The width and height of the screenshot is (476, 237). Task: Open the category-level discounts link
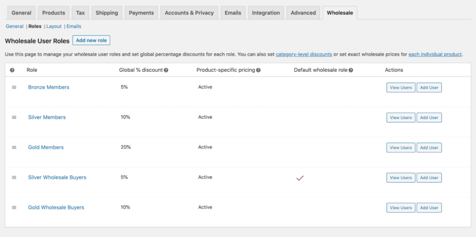tap(304, 54)
